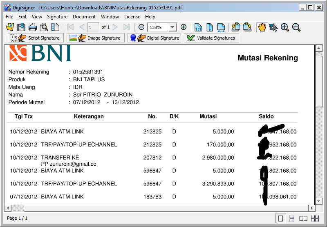The width and height of the screenshot is (327, 227).
Task: Switch to facing pages continuous view
Action: coord(315,218)
